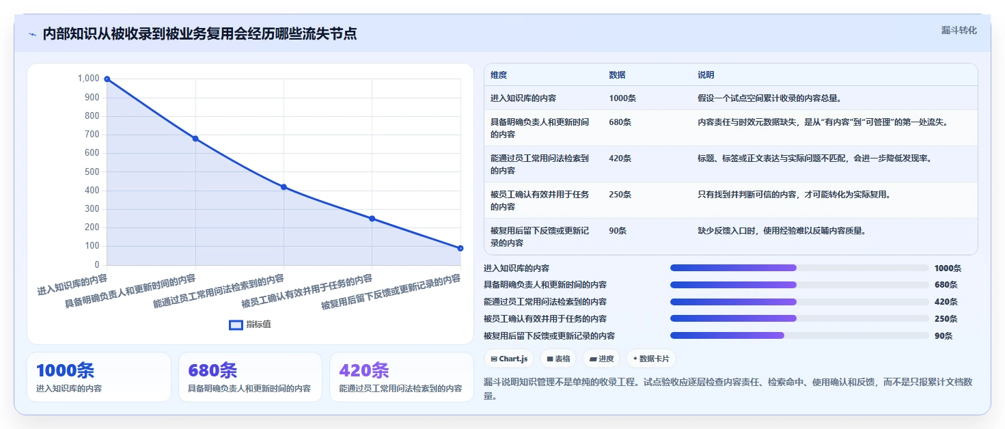
Task: Click the chart data point at 90
Action: pyautogui.click(x=460, y=248)
